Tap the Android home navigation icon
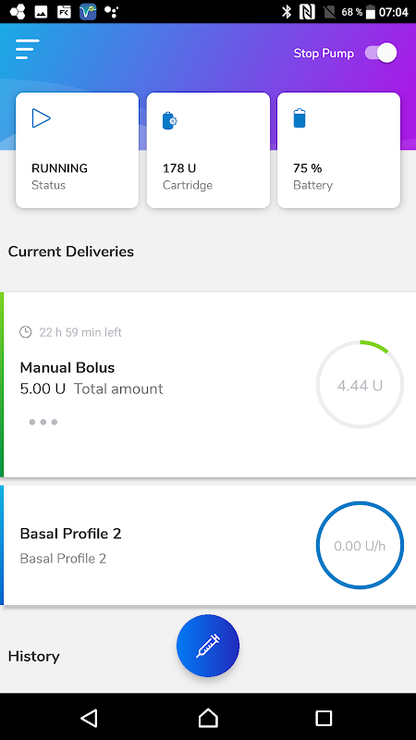This screenshot has width=416, height=740. (208, 718)
